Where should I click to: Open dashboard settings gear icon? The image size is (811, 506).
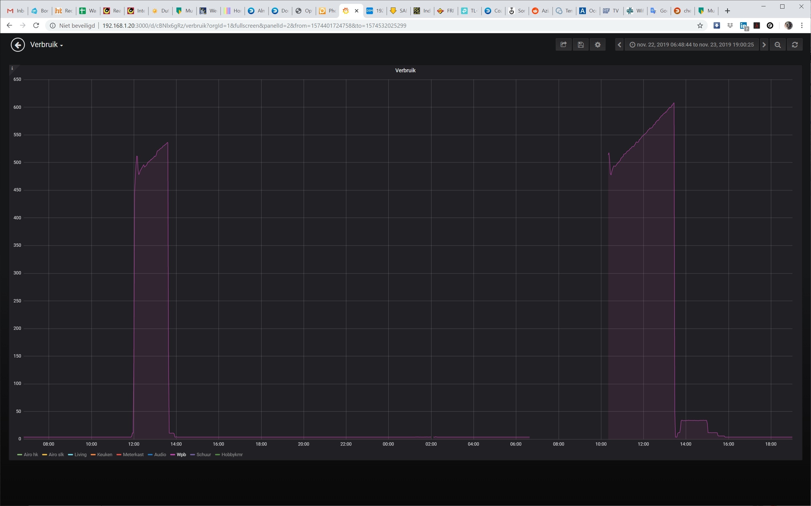coord(598,45)
